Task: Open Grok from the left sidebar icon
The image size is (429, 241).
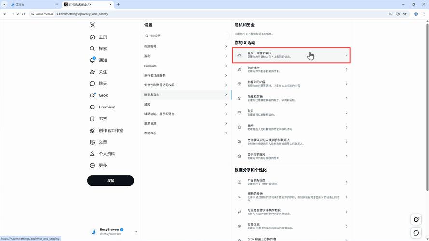Action: (x=93, y=95)
